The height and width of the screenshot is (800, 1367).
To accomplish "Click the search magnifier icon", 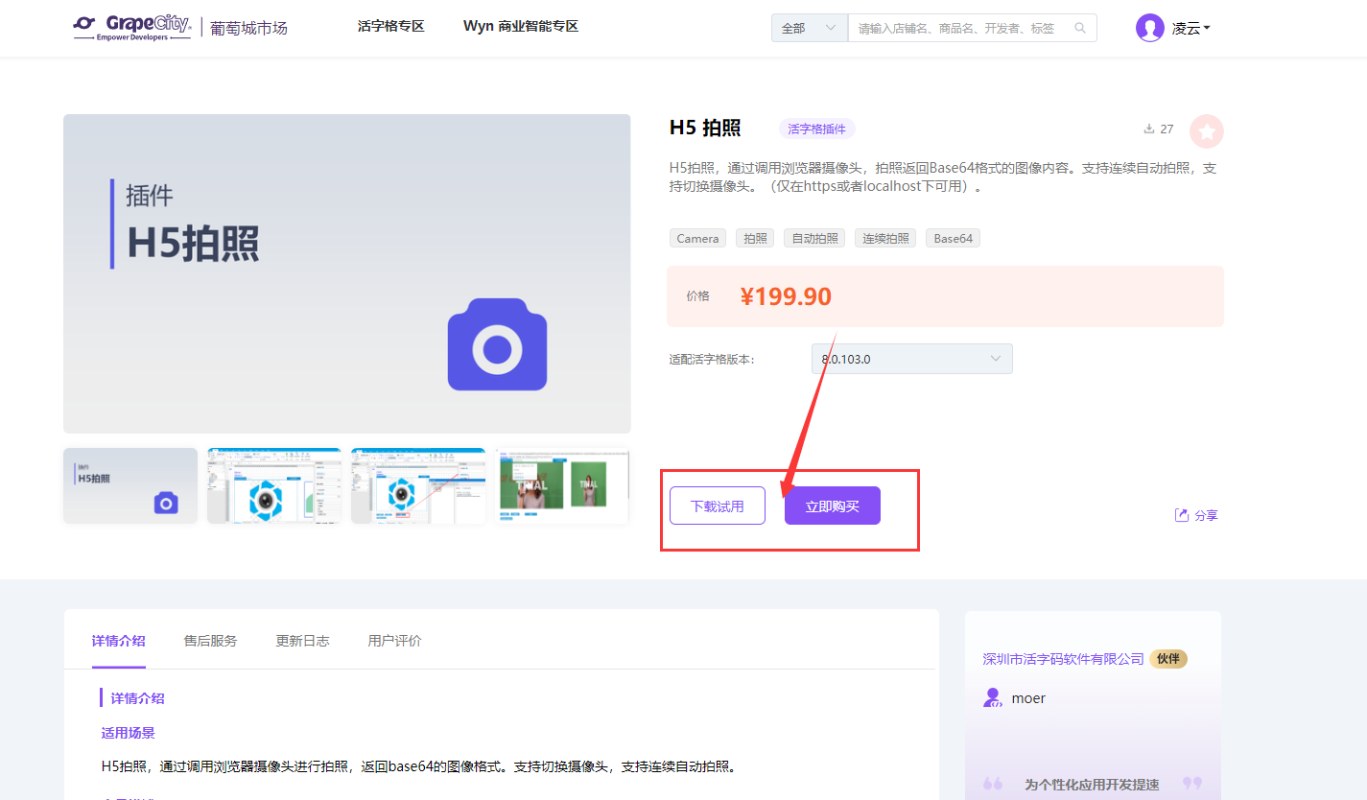I will pos(1081,29).
